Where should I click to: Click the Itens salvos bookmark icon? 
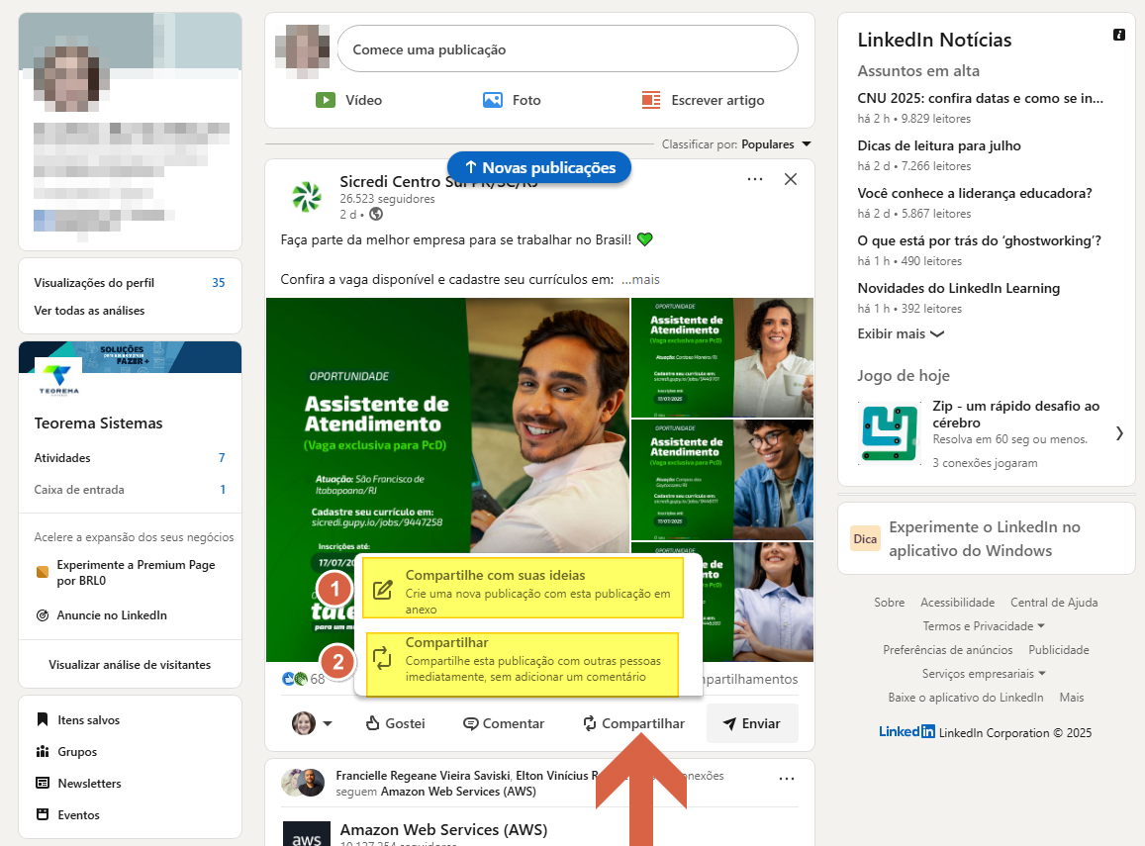[43, 719]
